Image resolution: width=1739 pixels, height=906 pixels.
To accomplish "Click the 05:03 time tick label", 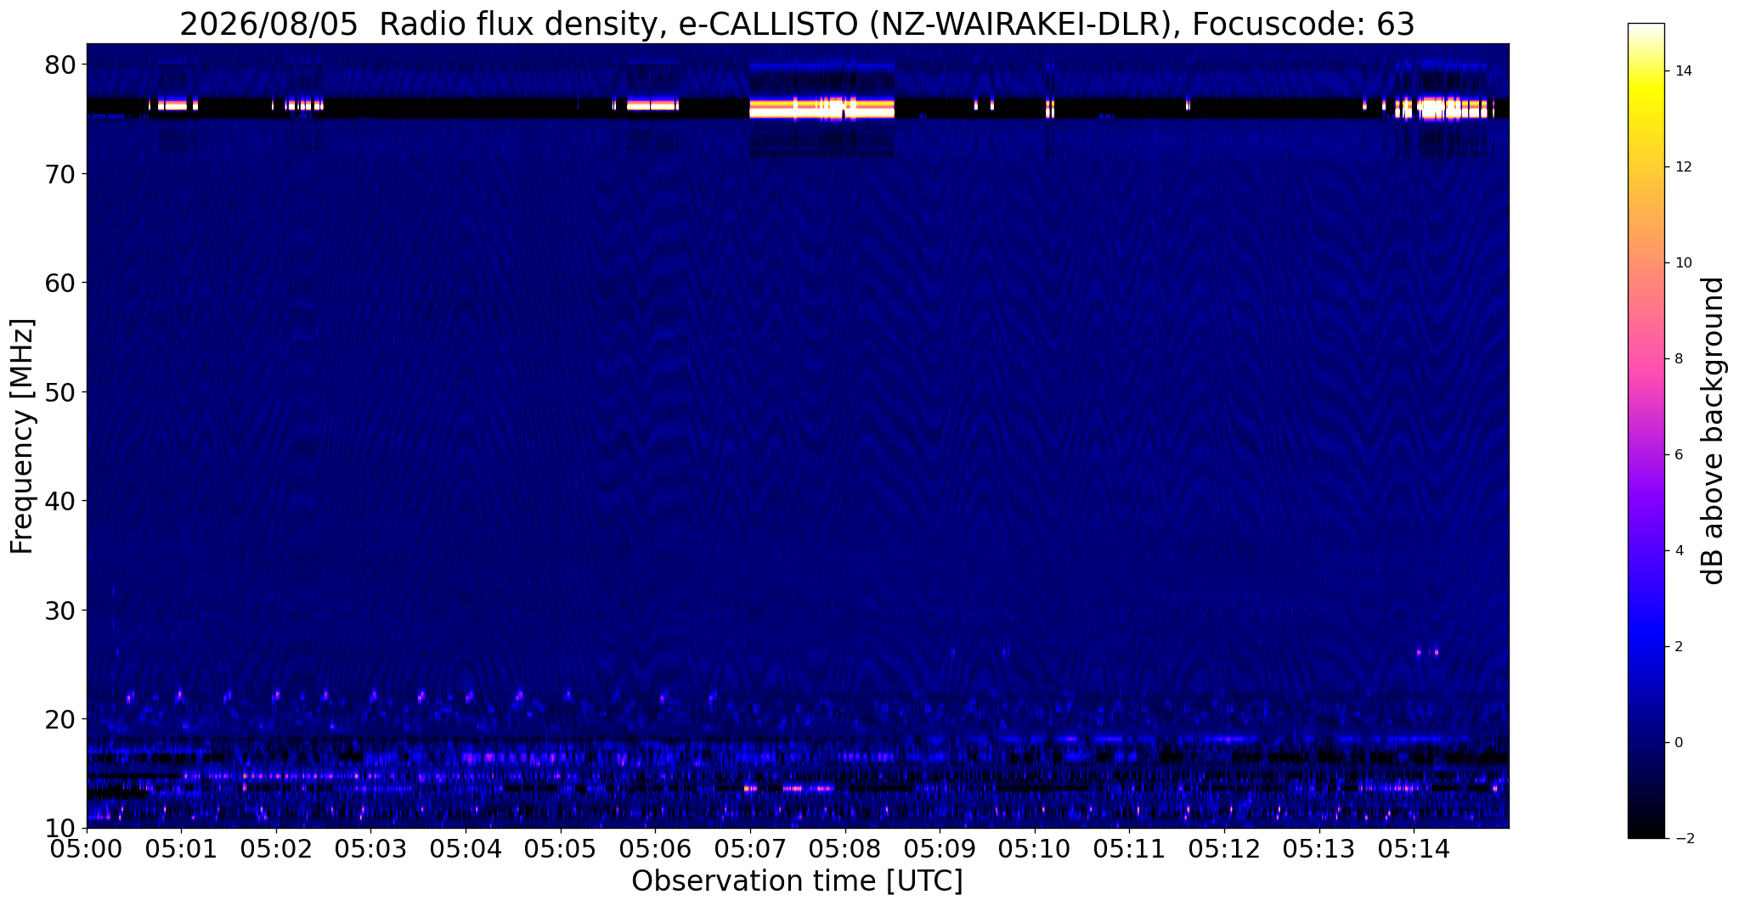I will click(371, 849).
